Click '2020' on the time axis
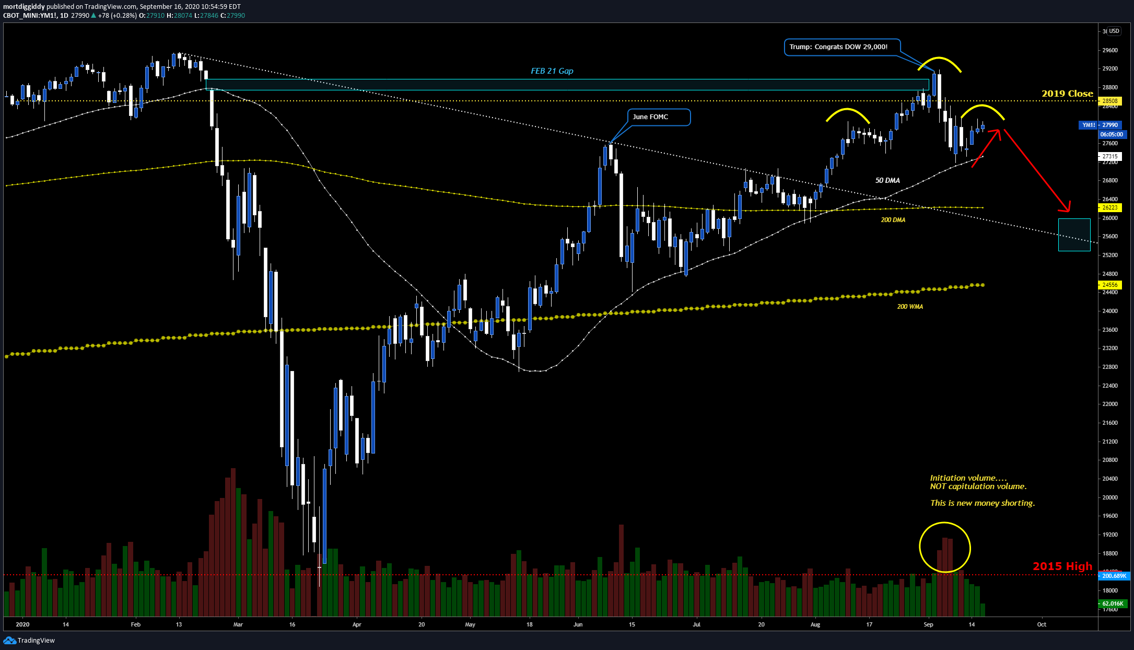The height and width of the screenshot is (650, 1134). point(22,624)
